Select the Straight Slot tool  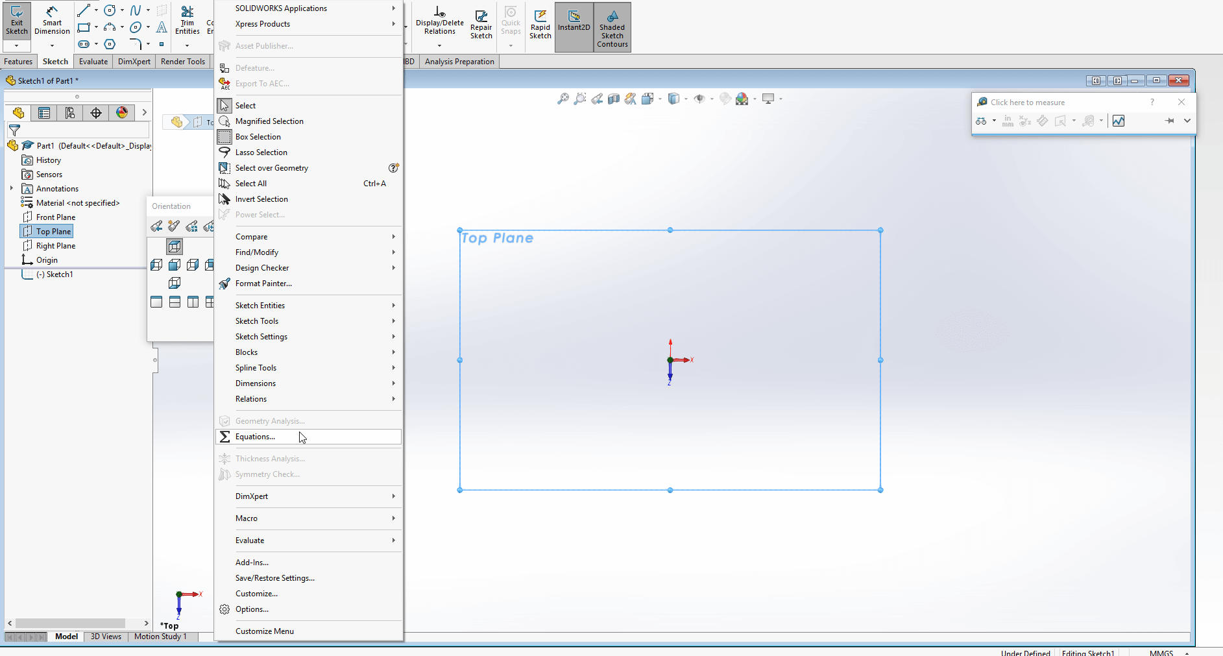point(84,44)
